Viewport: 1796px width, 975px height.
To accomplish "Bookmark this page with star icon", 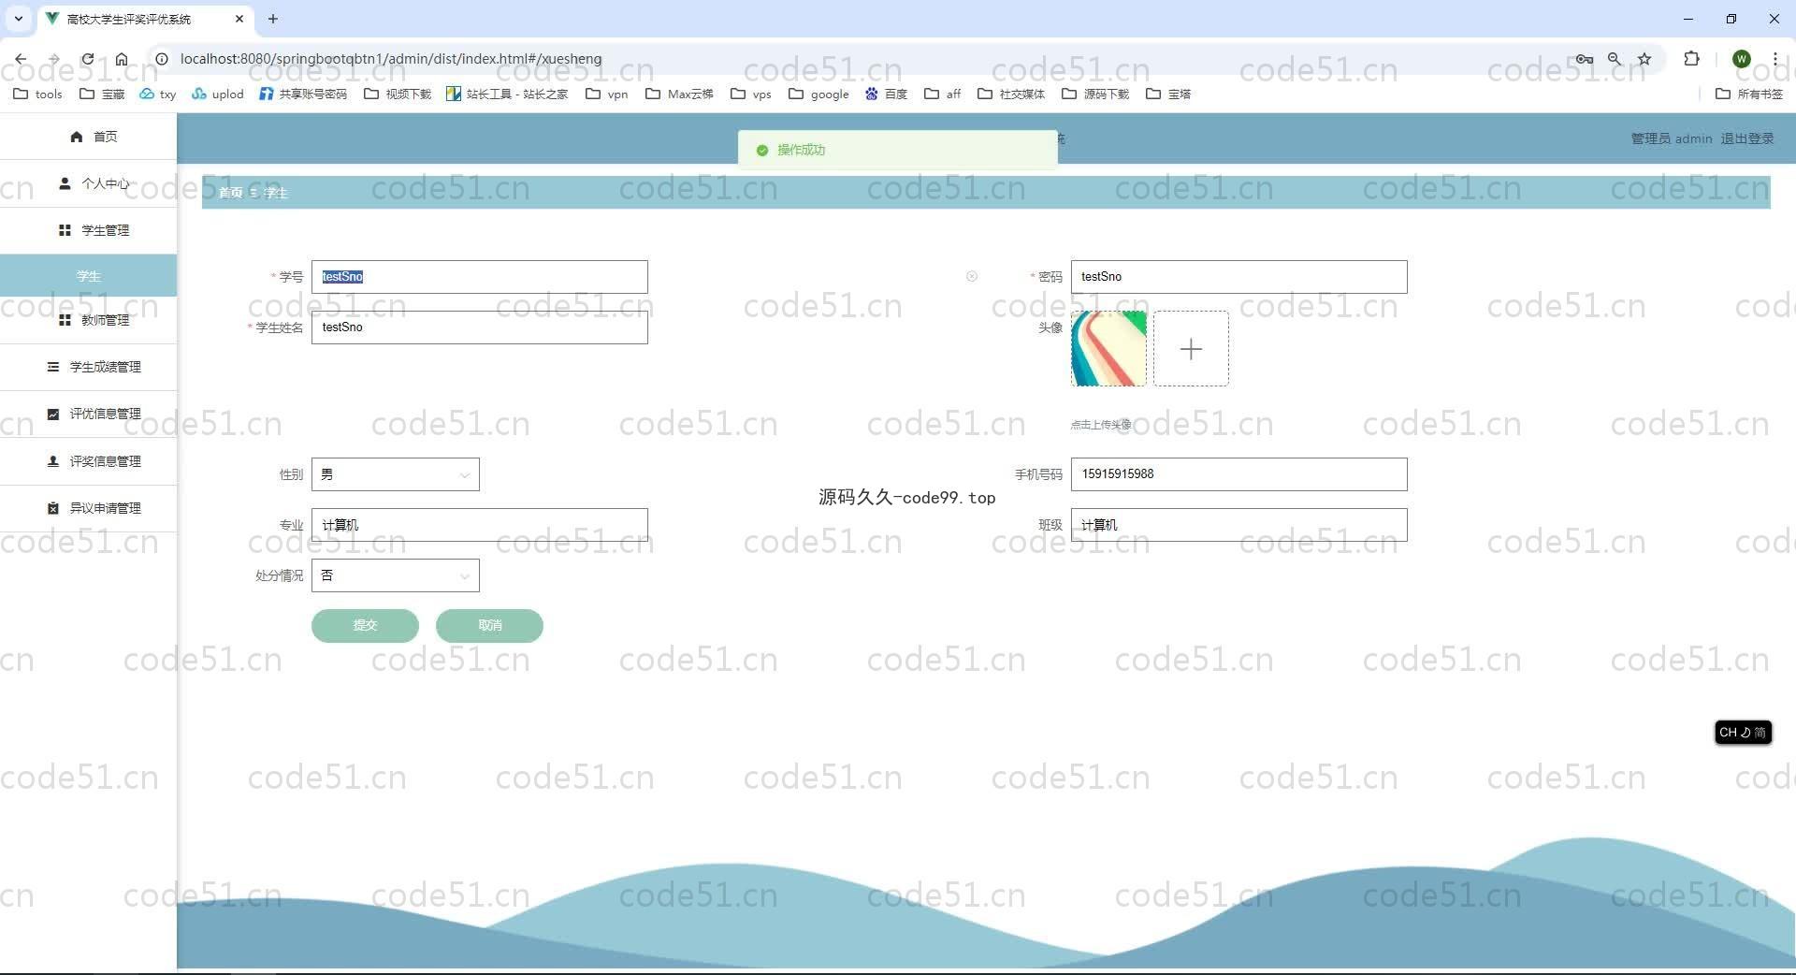I will (1644, 59).
